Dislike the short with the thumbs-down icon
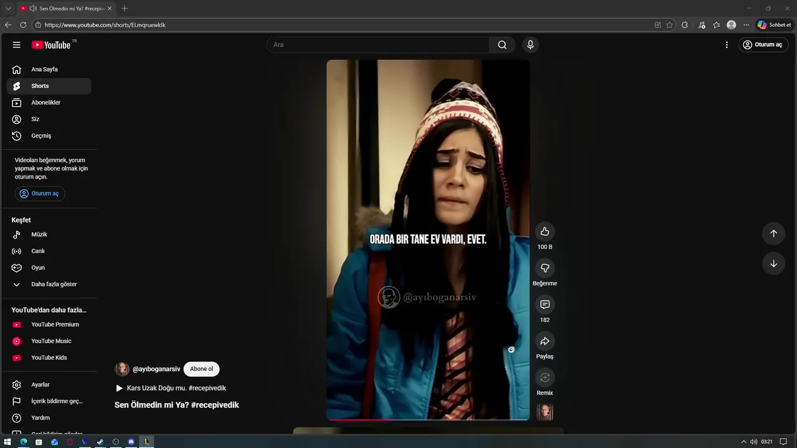 [545, 268]
